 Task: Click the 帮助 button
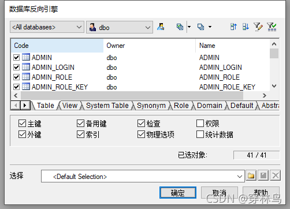261,192
